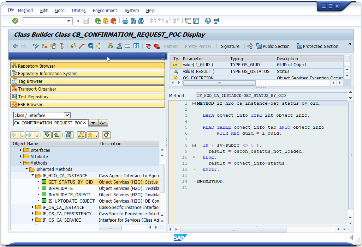Expand the Interfaces folder
This screenshot has height=247, width=362.
pos(21,150)
